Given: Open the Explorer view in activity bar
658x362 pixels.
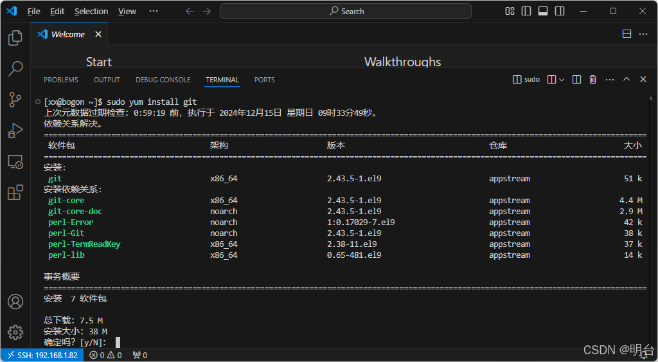Looking at the screenshot, I should pos(15,38).
